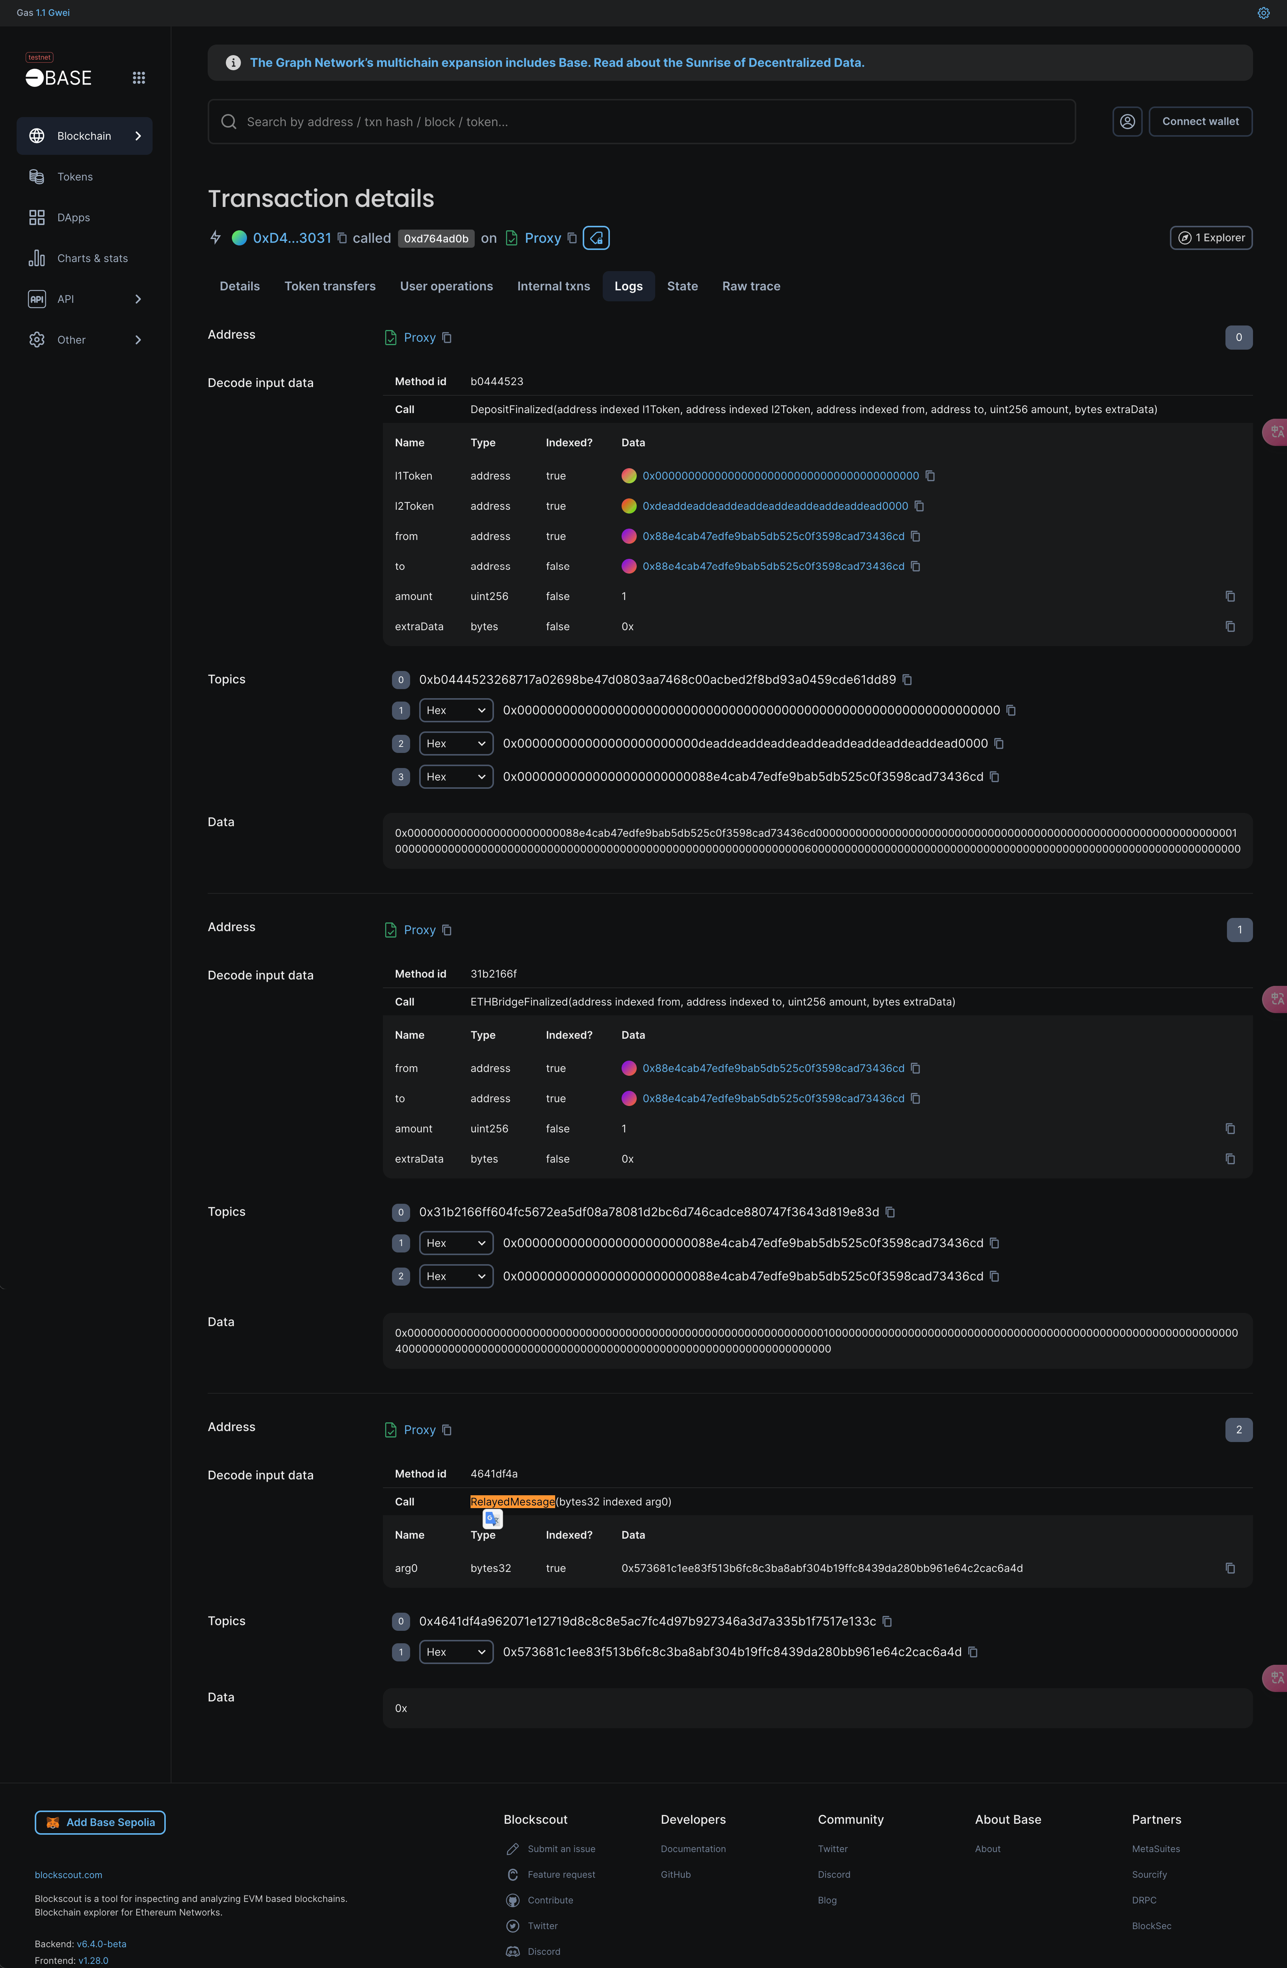The height and width of the screenshot is (1968, 1287).
Task: Open Charts & stats in the sidebar
Action: (x=84, y=258)
